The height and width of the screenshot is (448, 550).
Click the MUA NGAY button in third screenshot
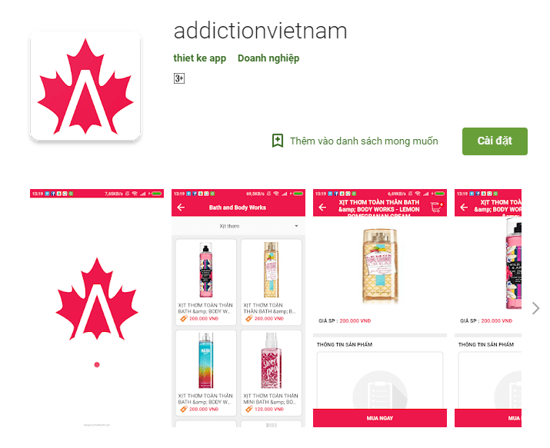click(380, 418)
